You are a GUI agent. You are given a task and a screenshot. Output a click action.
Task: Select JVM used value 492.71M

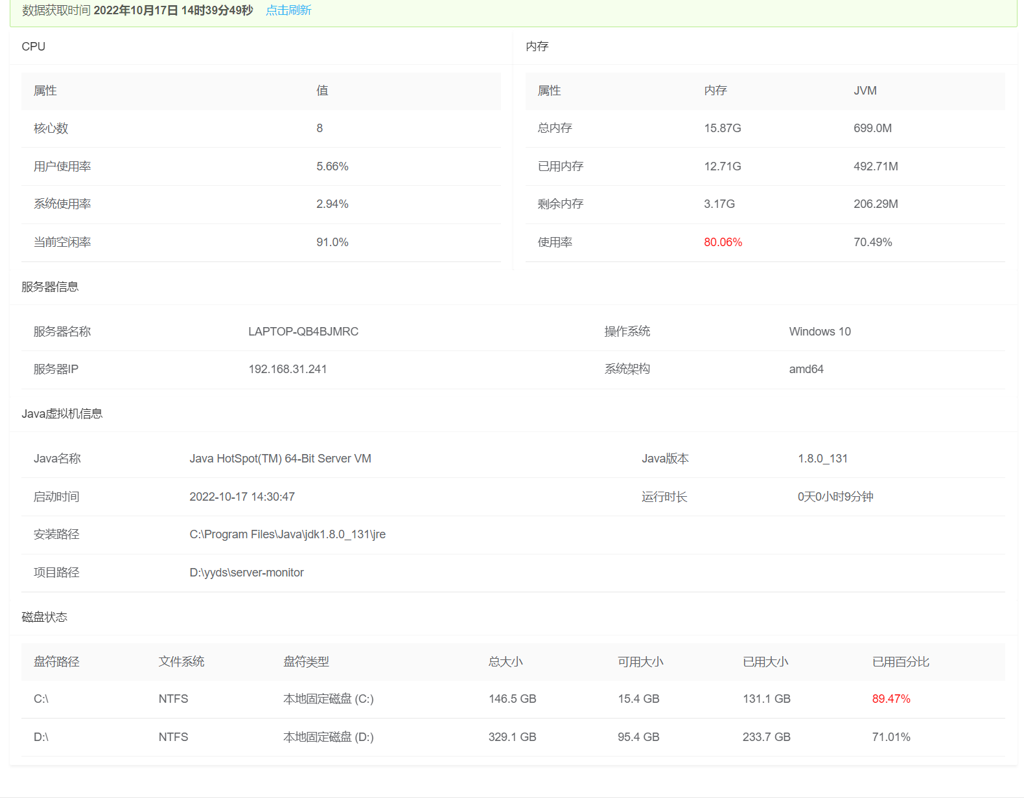pos(876,166)
